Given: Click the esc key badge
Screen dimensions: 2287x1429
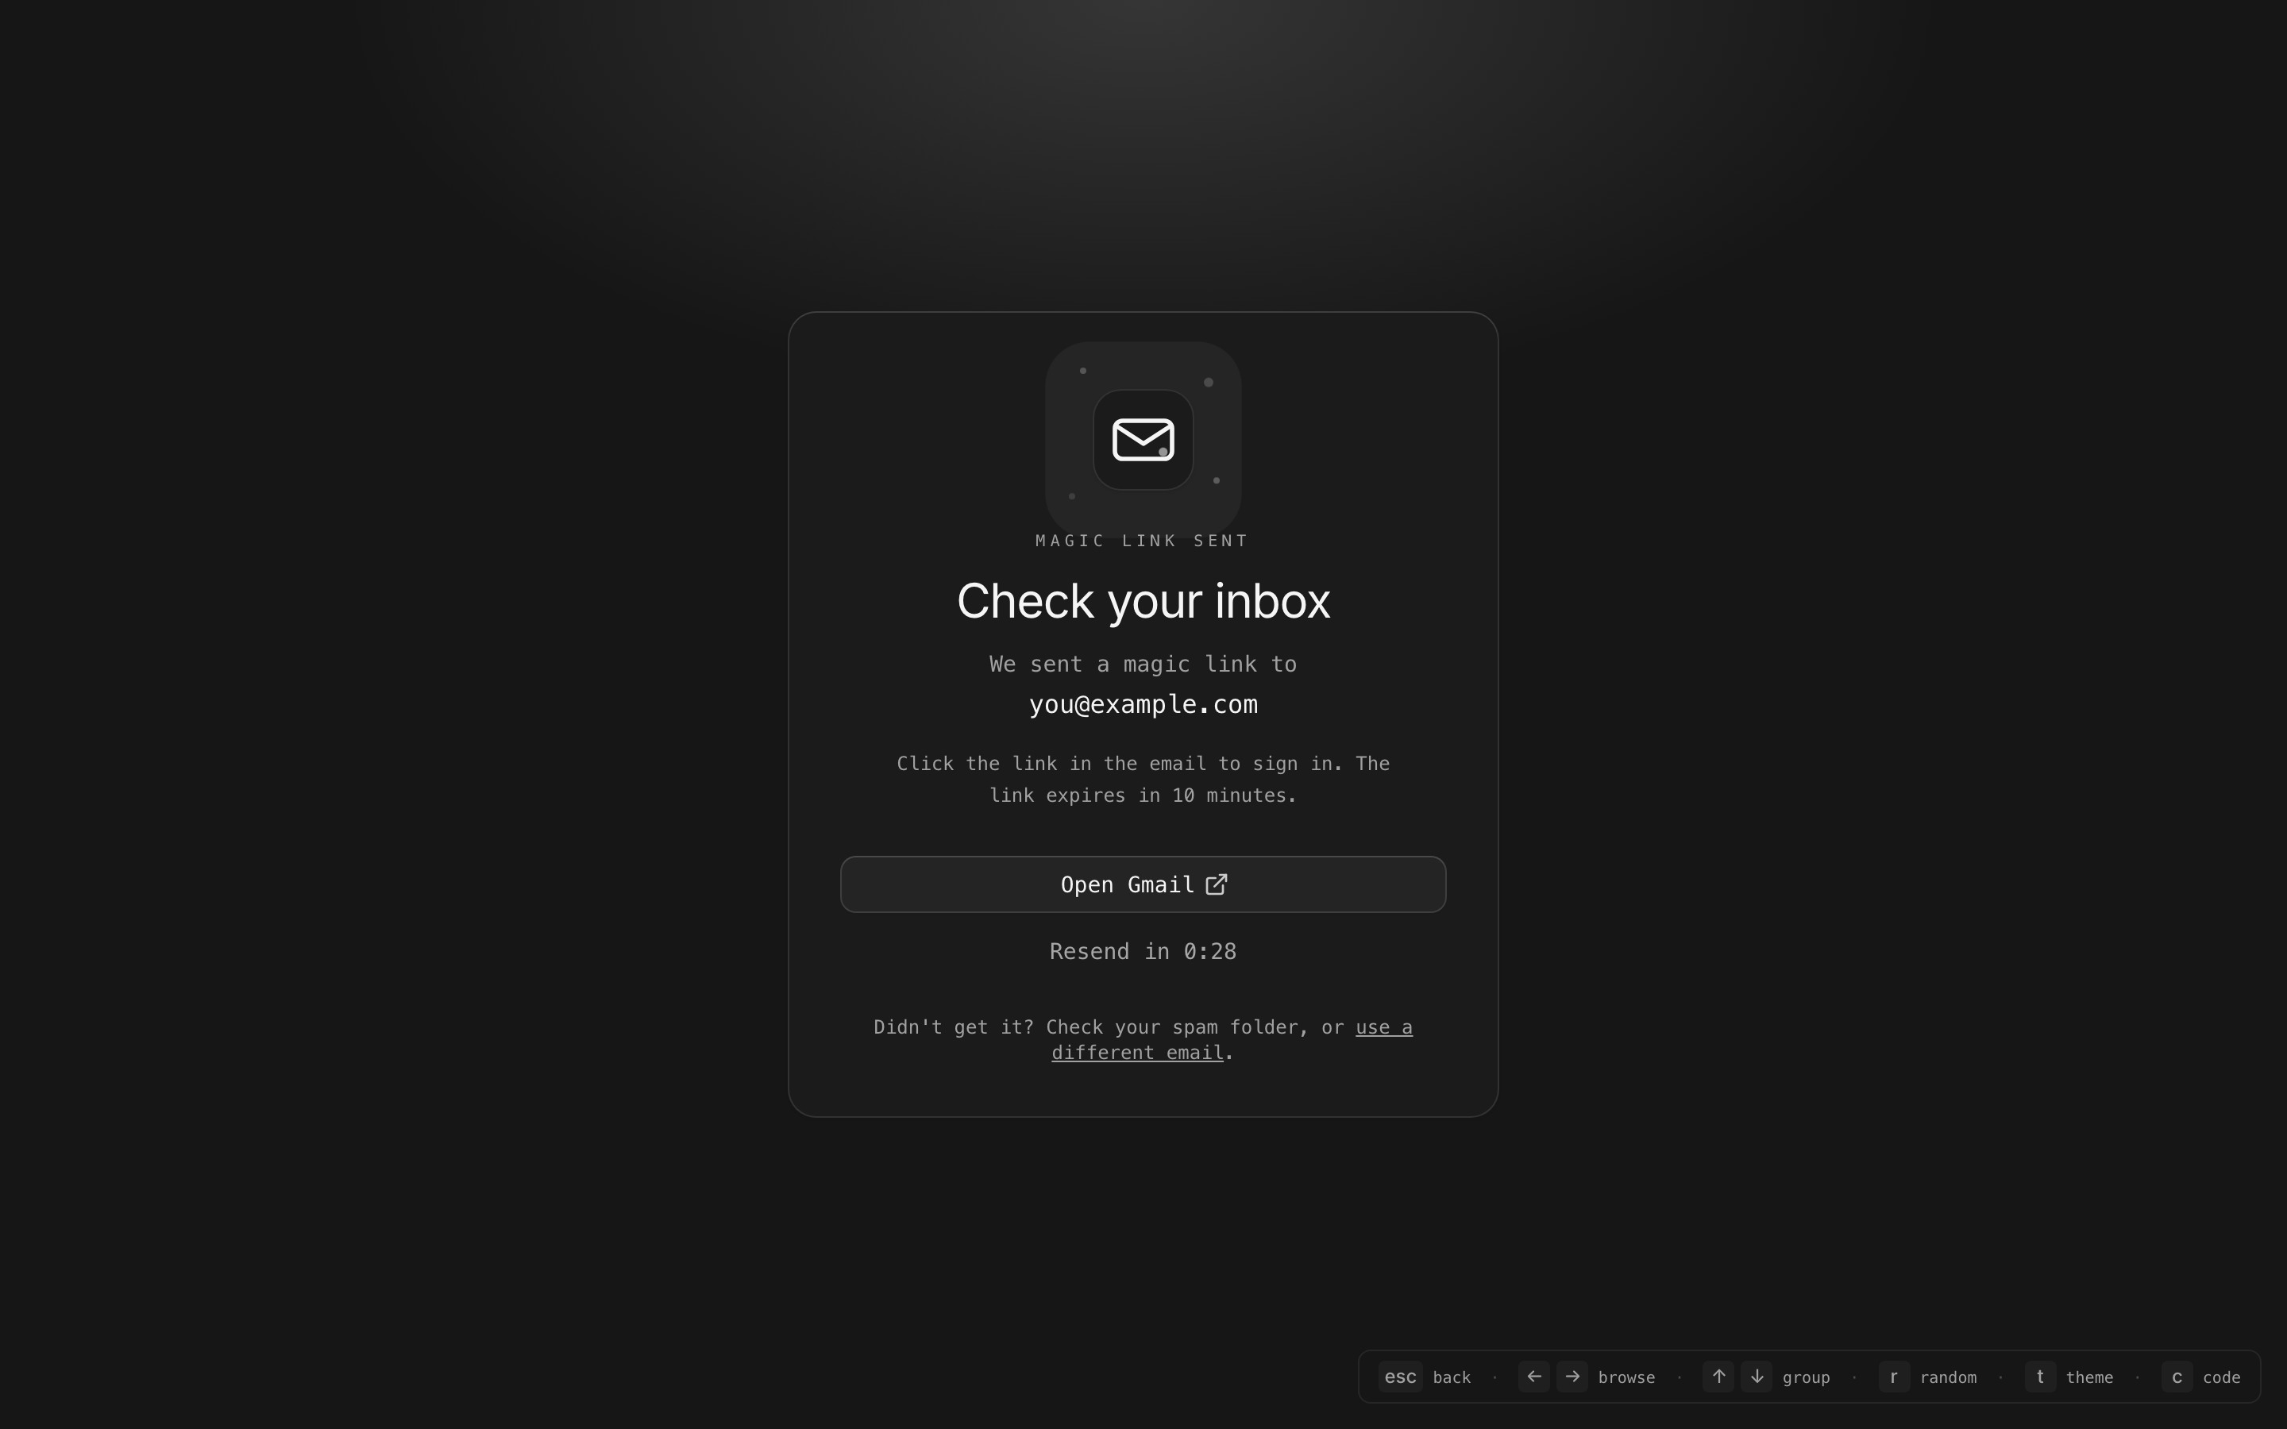Looking at the screenshot, I should pos(1400,1377).
